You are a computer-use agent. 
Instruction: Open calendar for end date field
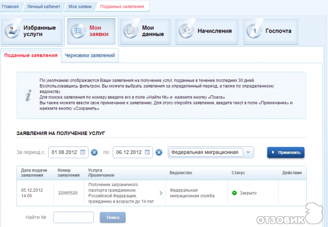[148, 152]
